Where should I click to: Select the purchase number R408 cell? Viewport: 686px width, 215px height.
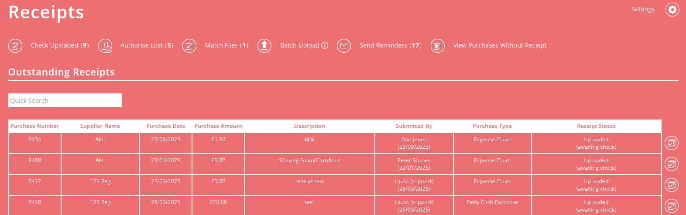tap(35, 164)
